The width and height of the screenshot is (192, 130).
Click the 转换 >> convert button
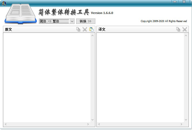pos(86,21)
